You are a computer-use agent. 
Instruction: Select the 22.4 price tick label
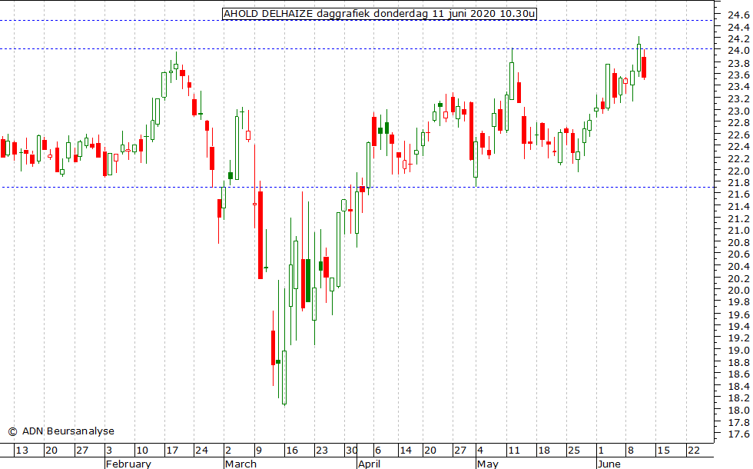click(x=738, y=147)
